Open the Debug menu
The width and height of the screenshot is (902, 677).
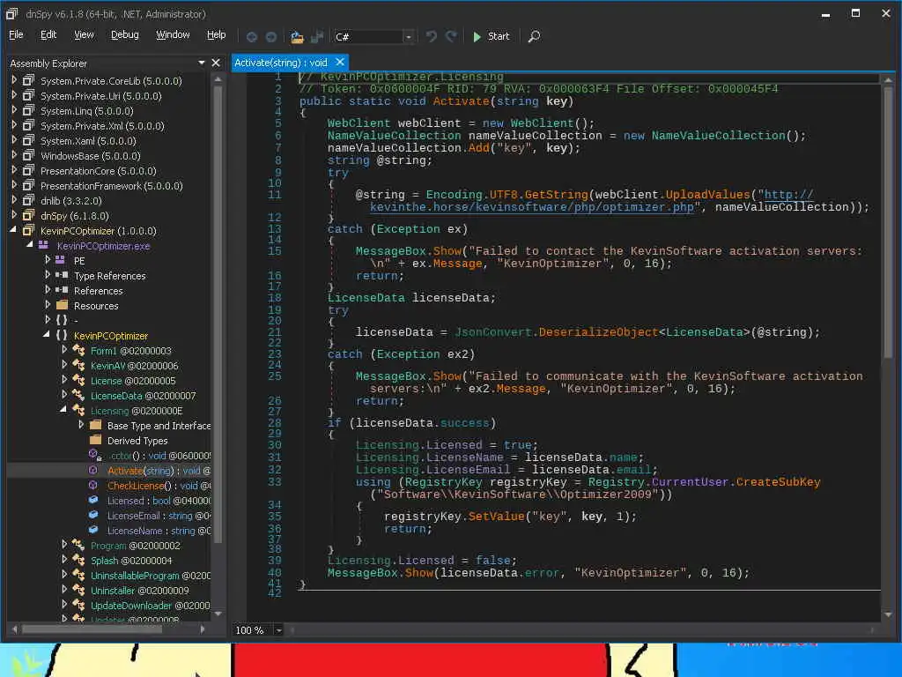tap(125, 34)
